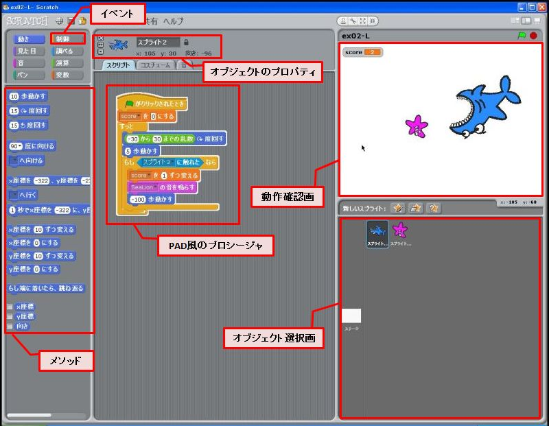Screen dimensions: 549x426
Task: Open the target dropdown in へ行く block
Action: (14, 195)
